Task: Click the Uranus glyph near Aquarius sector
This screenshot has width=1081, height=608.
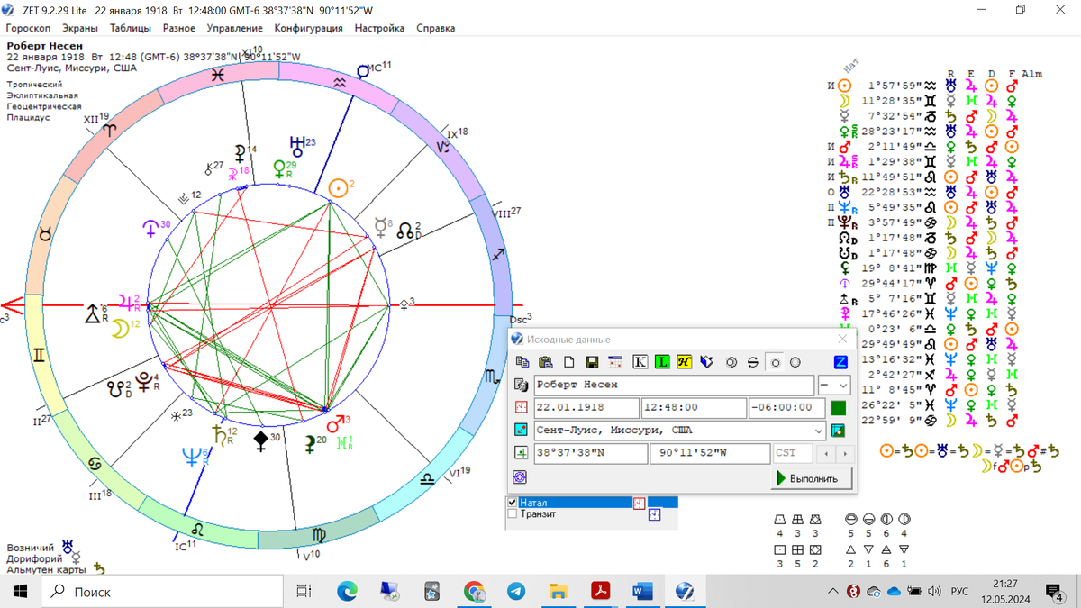Action: [296, 145]
